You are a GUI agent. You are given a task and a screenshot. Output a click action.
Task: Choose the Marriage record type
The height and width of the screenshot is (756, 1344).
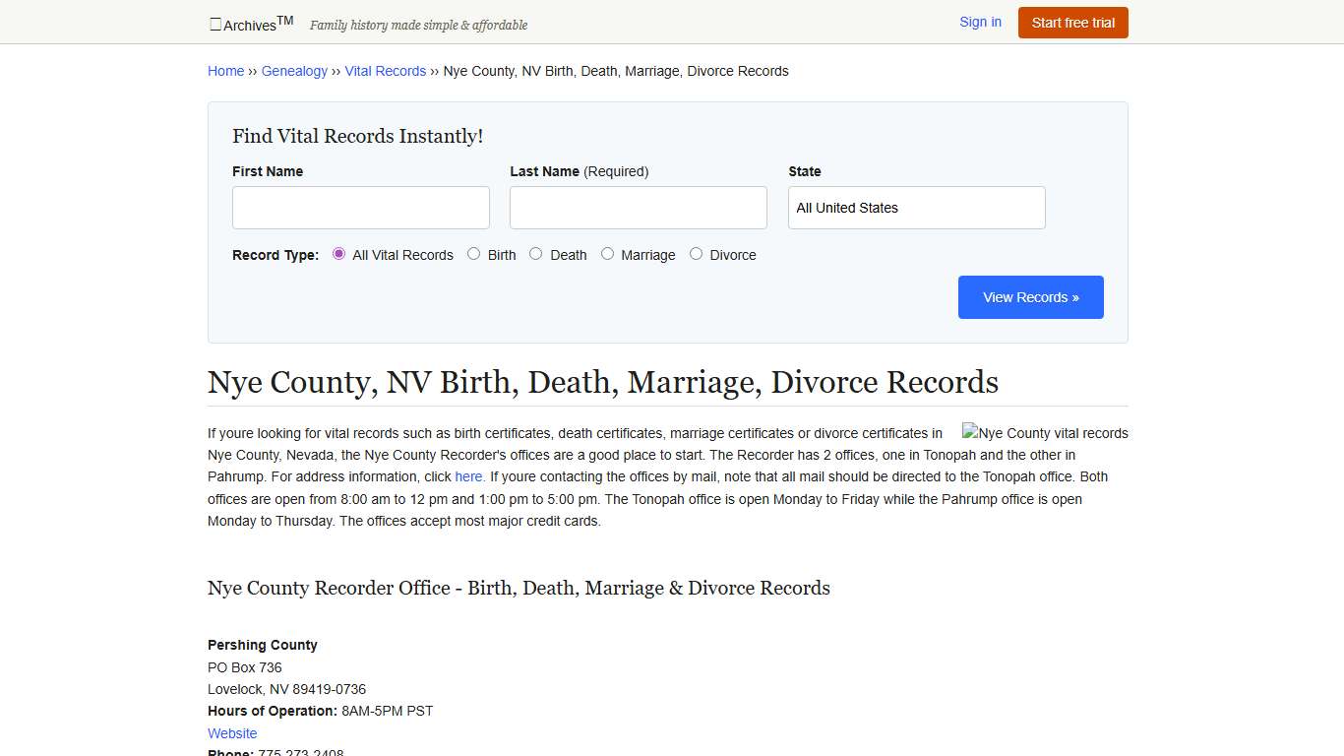607,253
